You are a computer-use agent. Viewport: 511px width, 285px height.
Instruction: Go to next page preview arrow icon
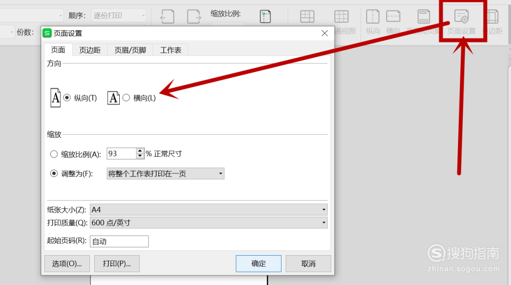point(194,16)
